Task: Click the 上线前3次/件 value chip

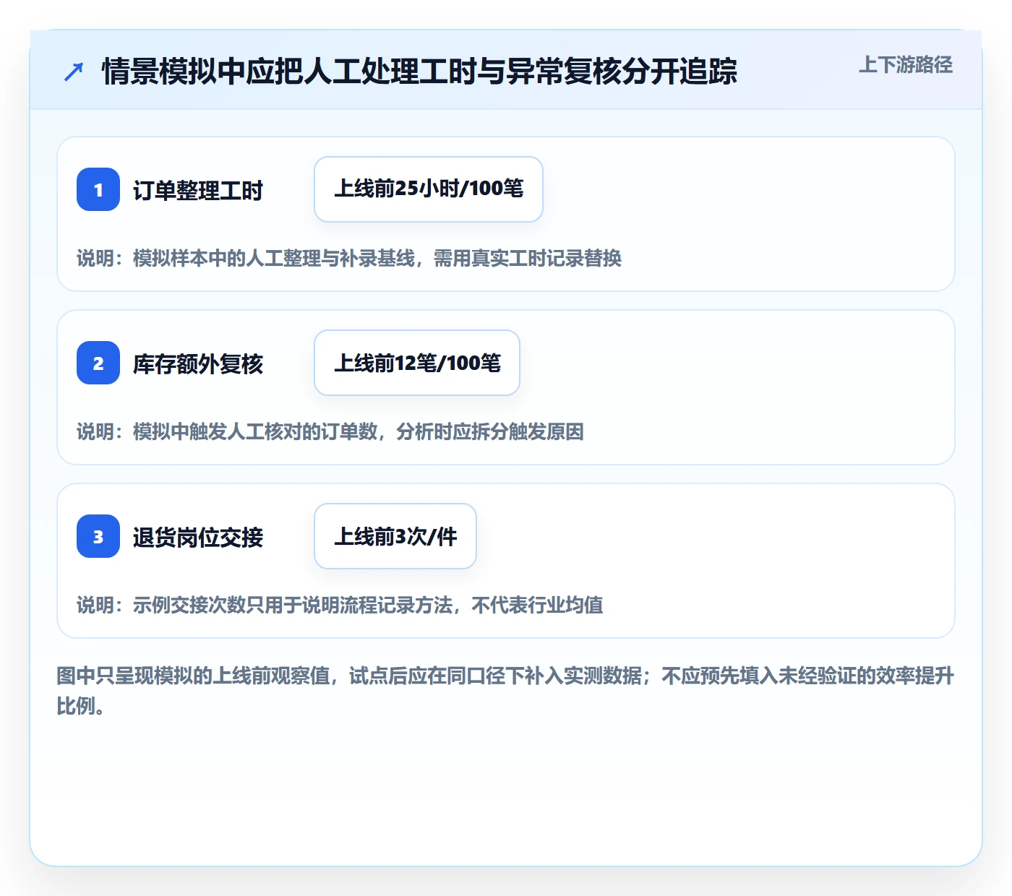Action: tap(395, 536)
